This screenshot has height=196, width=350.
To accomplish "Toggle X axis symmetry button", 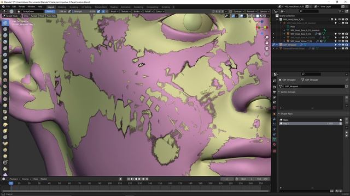I will coord(217,11).
